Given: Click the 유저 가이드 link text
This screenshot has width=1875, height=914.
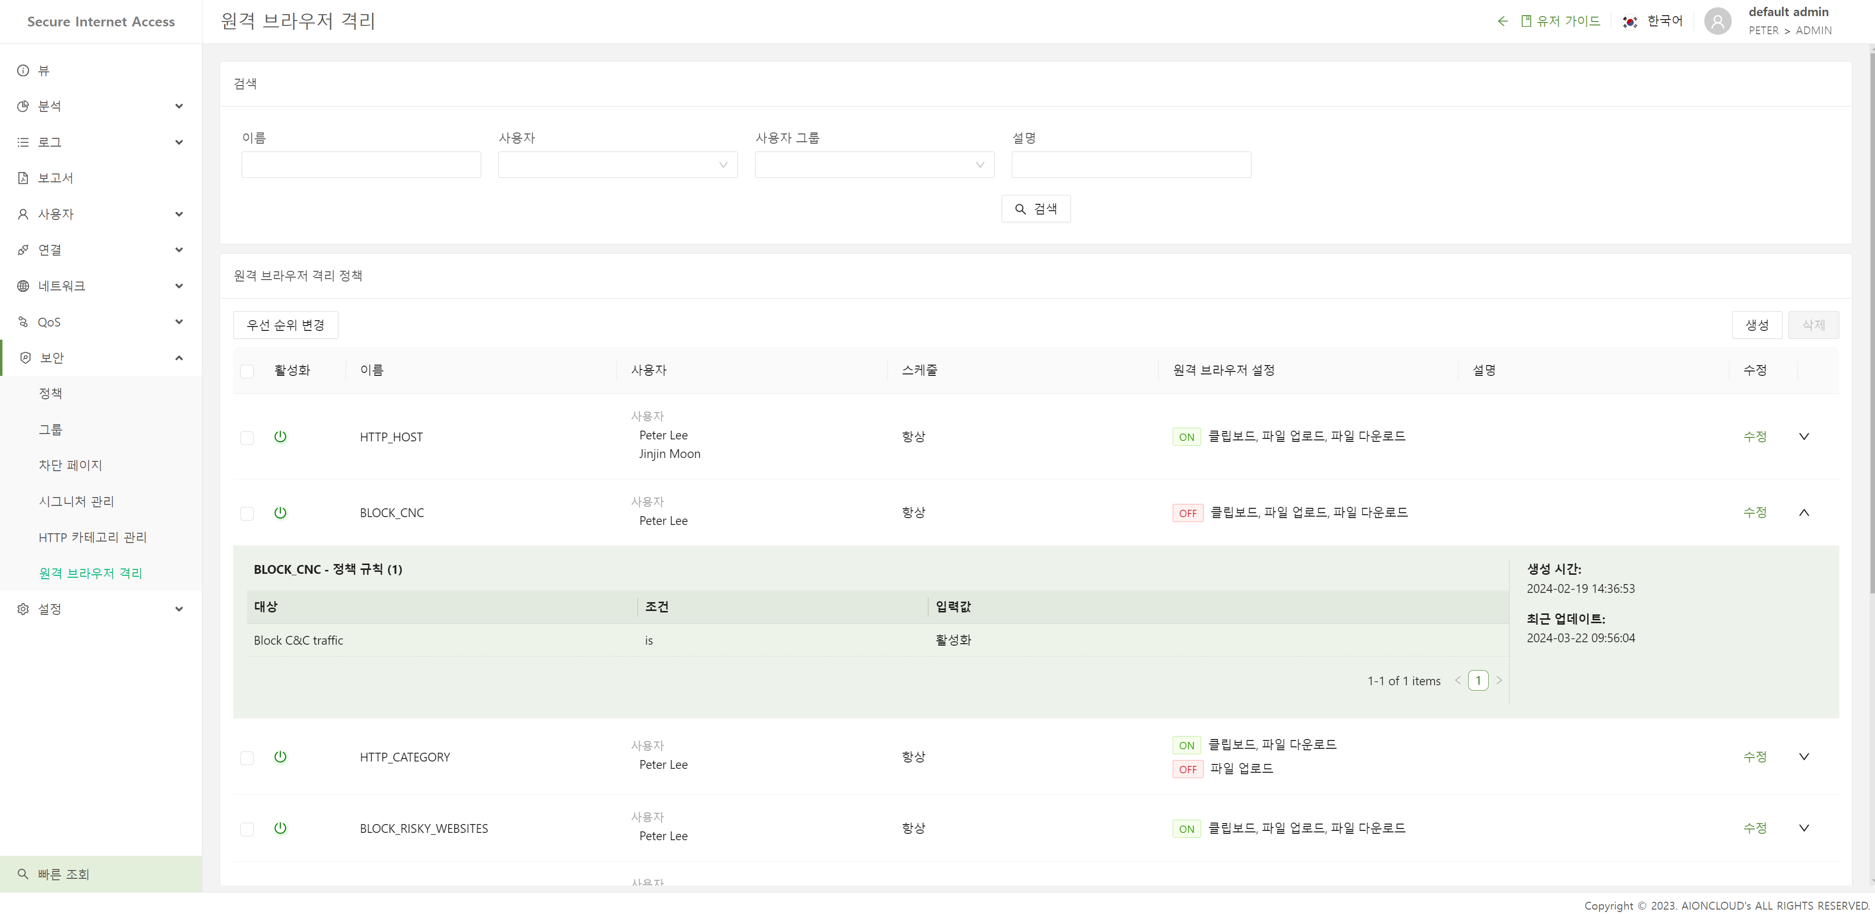Looking at the screenshot, I should click(x=1568, y=21).
